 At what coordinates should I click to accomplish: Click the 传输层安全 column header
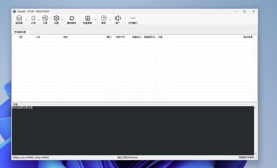[x=150, y=37]
